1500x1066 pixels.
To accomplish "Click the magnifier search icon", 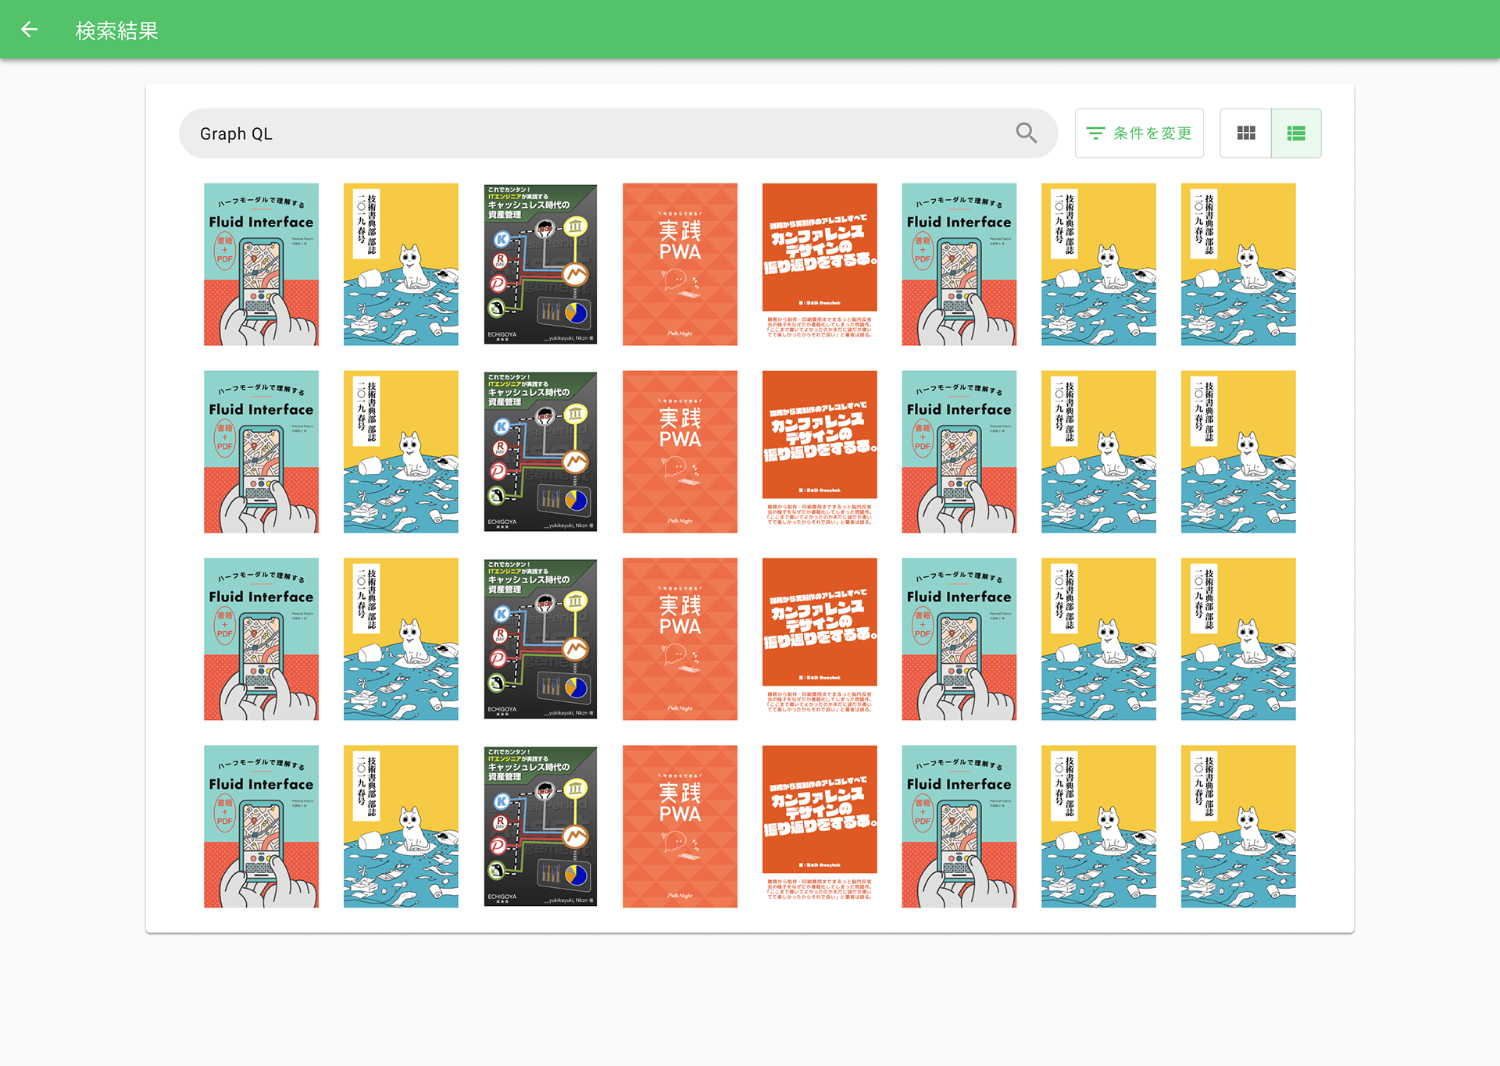I will (x=1026, y=133).
